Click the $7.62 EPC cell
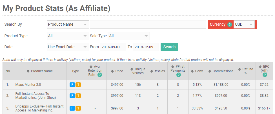Screen dimensions: 275x114 point(264,85)
